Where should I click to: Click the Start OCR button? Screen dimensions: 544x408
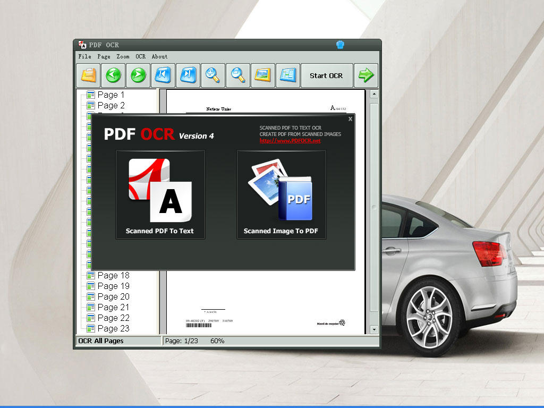click(x=327, y=75)
